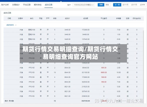Click the fee value 7.50
147x107 pixels.
point(118,30)
